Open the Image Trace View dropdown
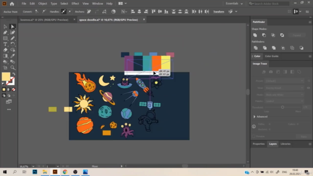The height and width of the screenshot is (176, 313). pyautogui.click(x=284, y=88)
